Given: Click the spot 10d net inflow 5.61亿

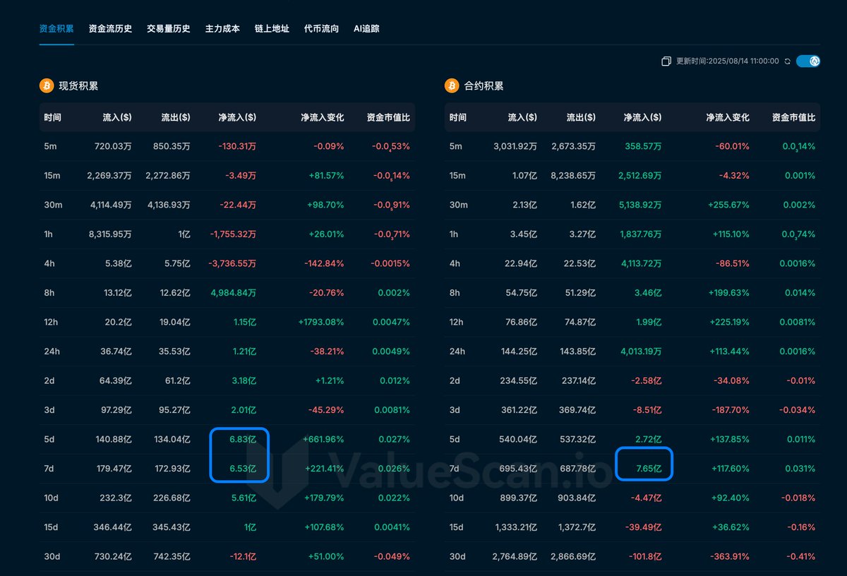Looking at the screenshot, I should click(244, 497).
